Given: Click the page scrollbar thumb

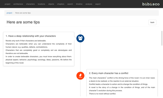Looking at the screenshot, I should (x=162, y=38).
